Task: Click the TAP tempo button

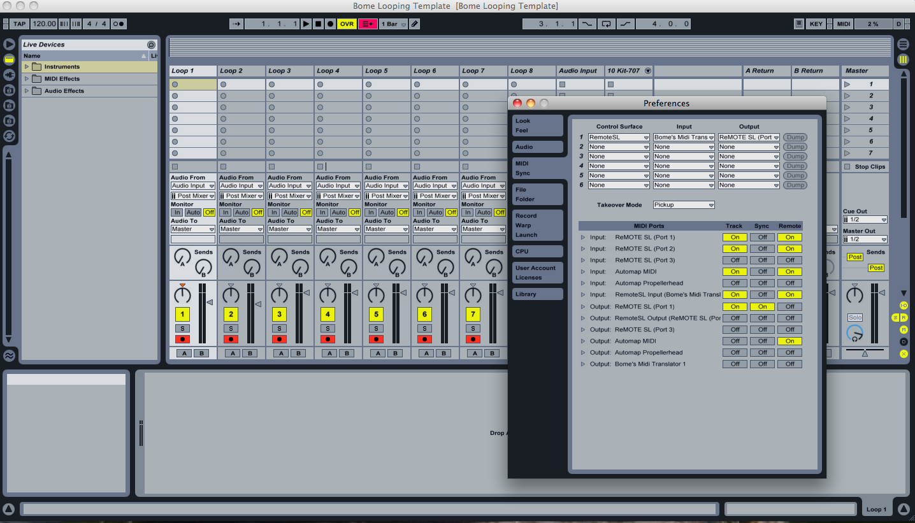Action: point(19,24)
